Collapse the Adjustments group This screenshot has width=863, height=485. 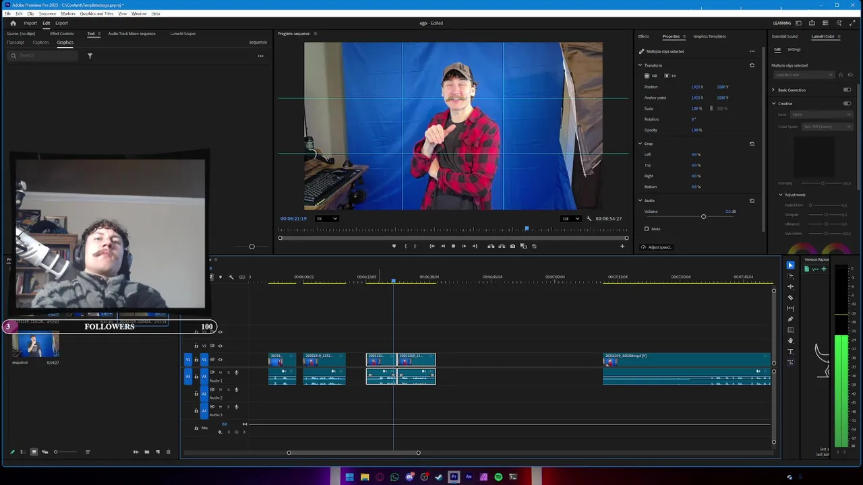coord(781,195)
